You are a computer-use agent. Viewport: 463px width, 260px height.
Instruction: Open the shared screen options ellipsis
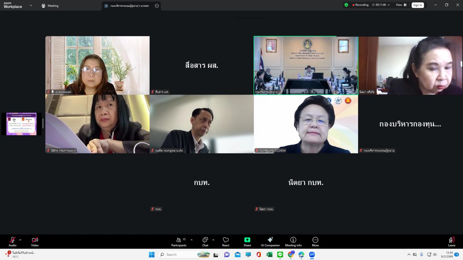(157, 6)
